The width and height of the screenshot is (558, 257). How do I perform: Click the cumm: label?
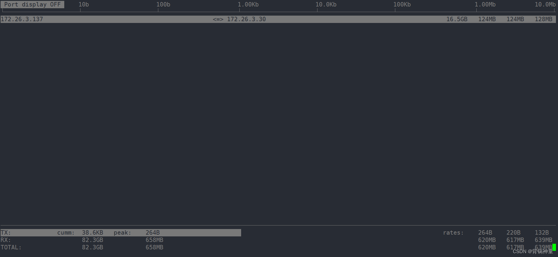[x=66, y=233]
